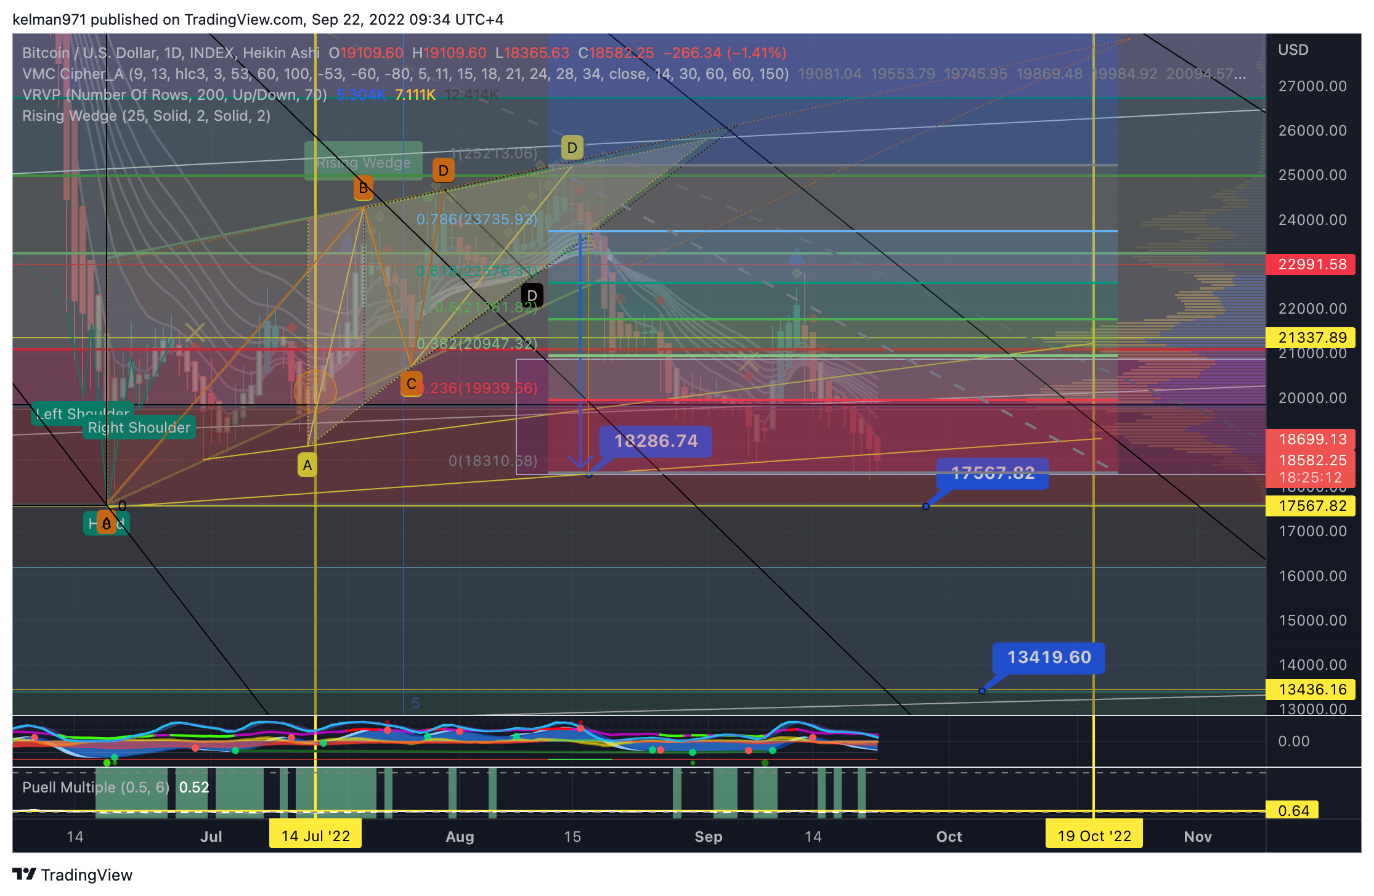Click the 15000.00 level on price scale
This screenshot has height=896, width=1374.
1312,620
